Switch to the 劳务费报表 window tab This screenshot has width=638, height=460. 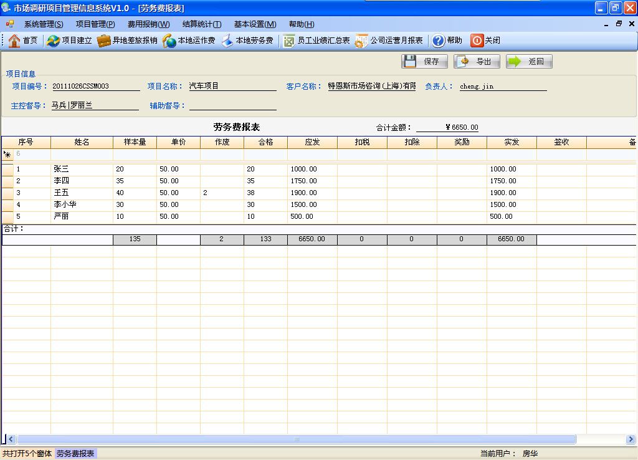[x=75, y=454]
